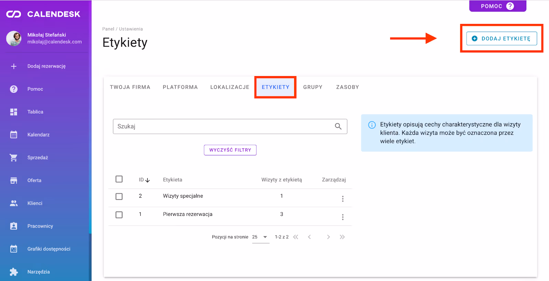Switch to the Lokalizacje tab
Image resolution: width=549 pixels, height=281 pixels.
[230, 87]
